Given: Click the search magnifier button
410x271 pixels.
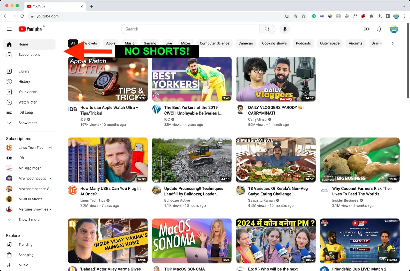Looking at the screenshot, I should coord(267,29).
